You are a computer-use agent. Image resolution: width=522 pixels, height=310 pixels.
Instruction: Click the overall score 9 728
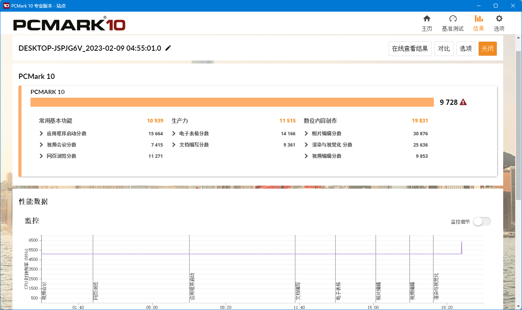click(x=449, y=102)
